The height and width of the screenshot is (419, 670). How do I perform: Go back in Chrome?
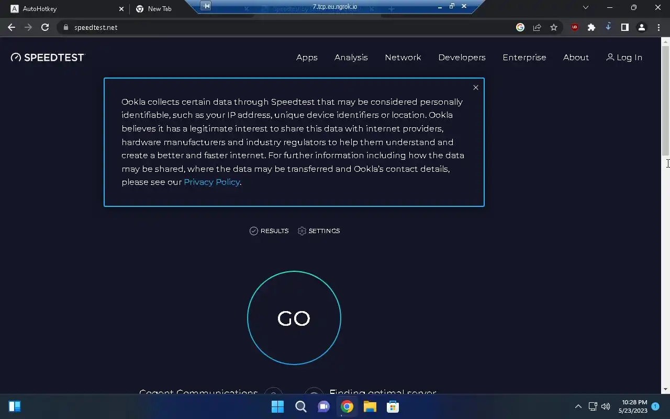point(12,27)
